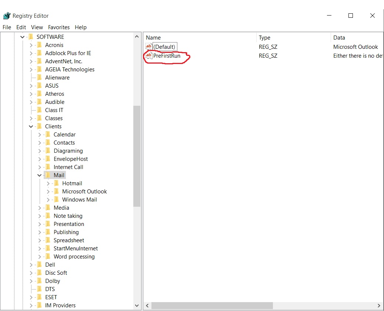Sort values by the Name column header
The image size is (384, 311).
click(200, 38)
